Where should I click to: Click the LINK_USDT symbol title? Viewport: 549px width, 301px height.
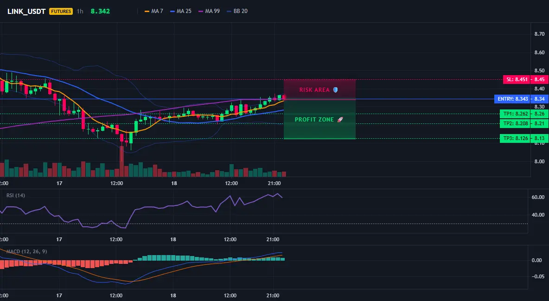(x=26, y=11)
